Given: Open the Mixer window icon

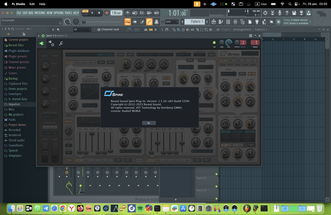Looking at the screenshot, I should coord(235,21).
